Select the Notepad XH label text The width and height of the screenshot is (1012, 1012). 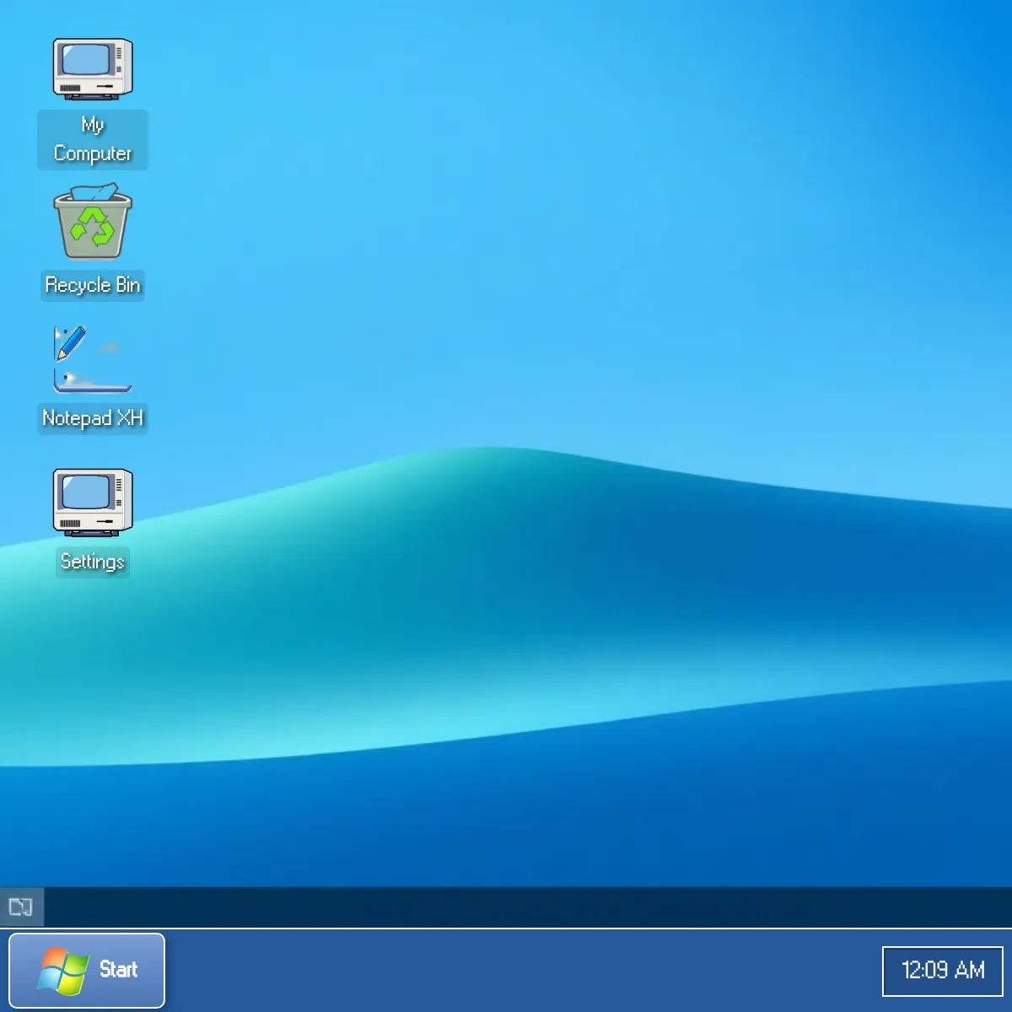(x=93, y=417)
